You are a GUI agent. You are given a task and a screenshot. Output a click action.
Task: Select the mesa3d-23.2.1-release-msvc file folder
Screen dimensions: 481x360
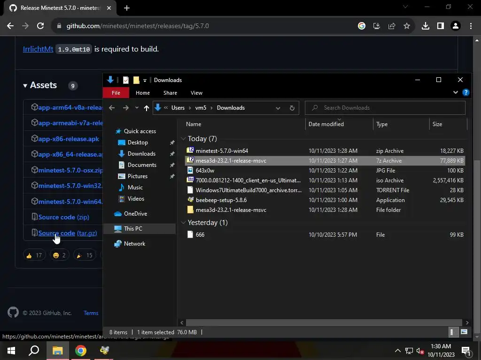click(325, 210)
